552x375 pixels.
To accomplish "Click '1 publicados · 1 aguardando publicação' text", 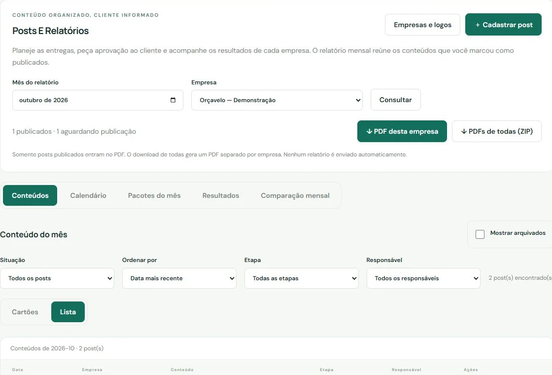I will tap(74, 131).
